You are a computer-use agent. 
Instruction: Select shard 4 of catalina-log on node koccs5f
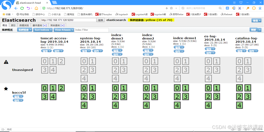239,105
